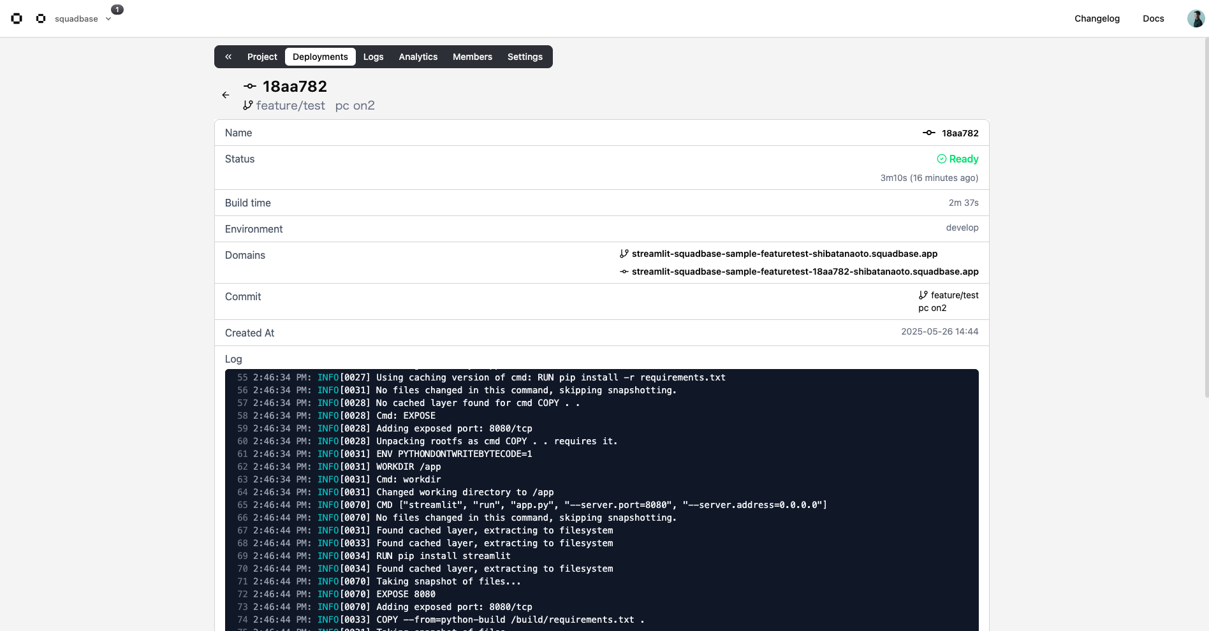The width and height of the screenshot is (1209, 631).
Task: Open the featuretest-18aa782 commit domain link
Action: tap(805, 272)
